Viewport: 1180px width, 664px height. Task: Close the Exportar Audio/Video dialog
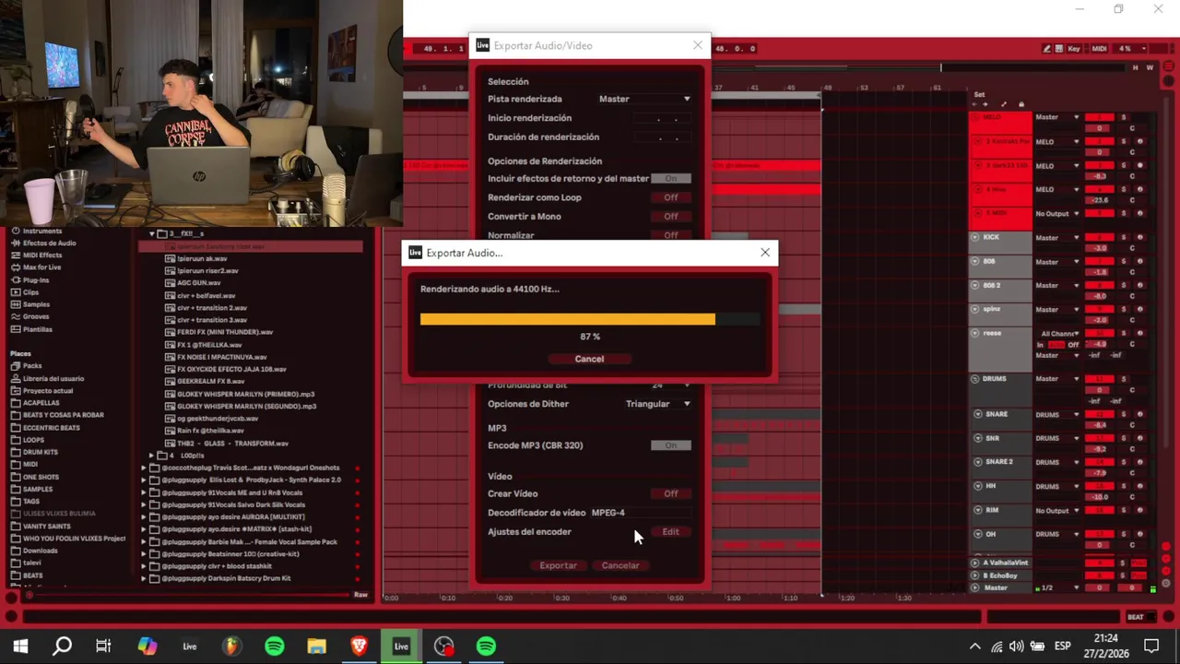(x=697, y=45)
